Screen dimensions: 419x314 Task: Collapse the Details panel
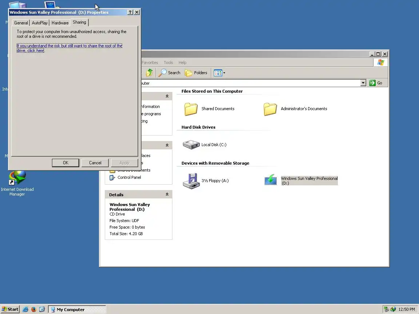pyautogui.click(x=167, y=194)
